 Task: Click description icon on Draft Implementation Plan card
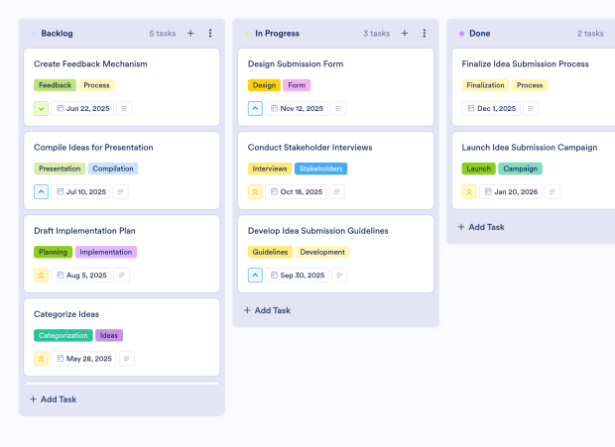126,276
